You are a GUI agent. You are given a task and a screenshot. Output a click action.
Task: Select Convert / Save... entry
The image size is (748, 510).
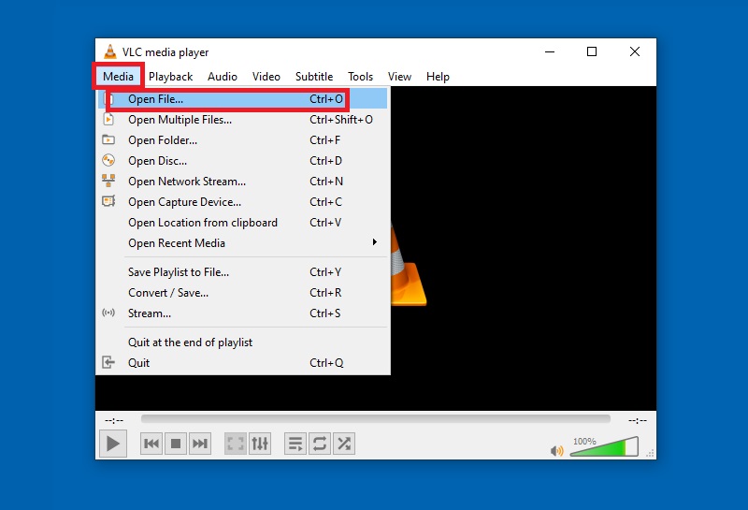(243, 292)
